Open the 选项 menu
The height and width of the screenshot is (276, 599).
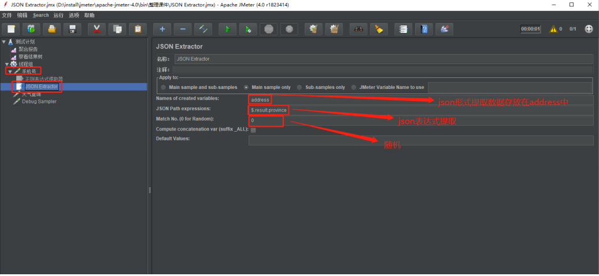pyautogui.click(x=74, y=15)
